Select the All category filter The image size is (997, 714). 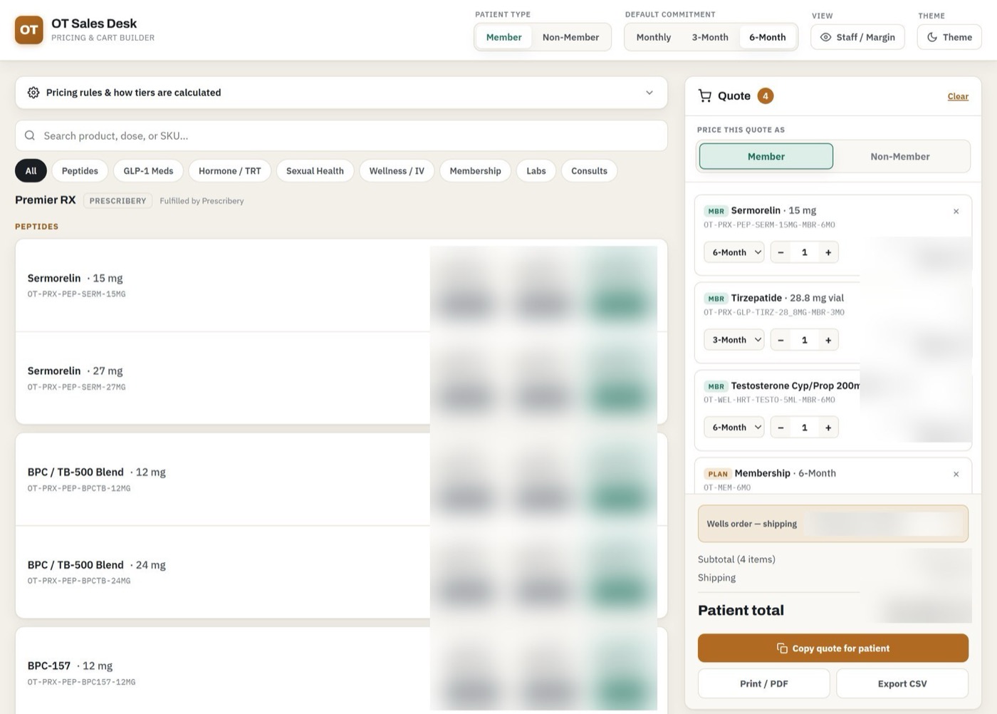[31, 171]
